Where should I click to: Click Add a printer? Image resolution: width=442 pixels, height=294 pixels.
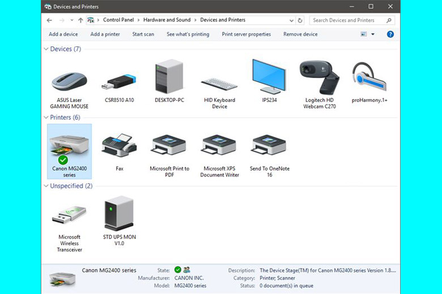click(x=105, y=34)
